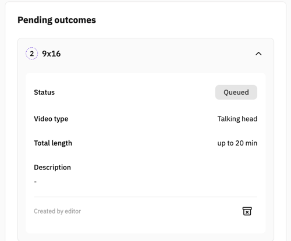Click empty header space between 9x16 and chevron
Screen dimensions: 291x241
[157, 54]
